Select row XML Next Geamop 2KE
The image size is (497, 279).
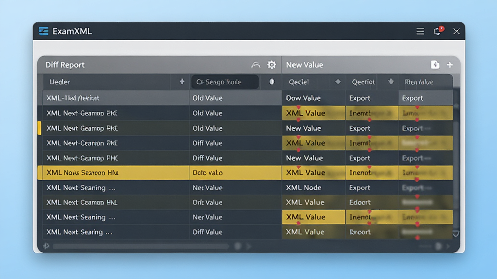[x=248, y=113]
